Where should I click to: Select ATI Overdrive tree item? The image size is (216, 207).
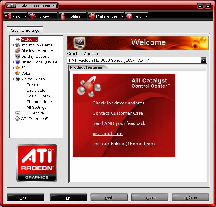pyautogui.click(x=35, y=119)
